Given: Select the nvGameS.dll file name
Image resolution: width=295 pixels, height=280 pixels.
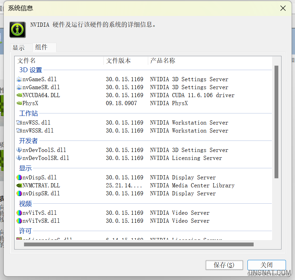Looking at the screenshot, I should pyautogui.click(x=40, y=79).
